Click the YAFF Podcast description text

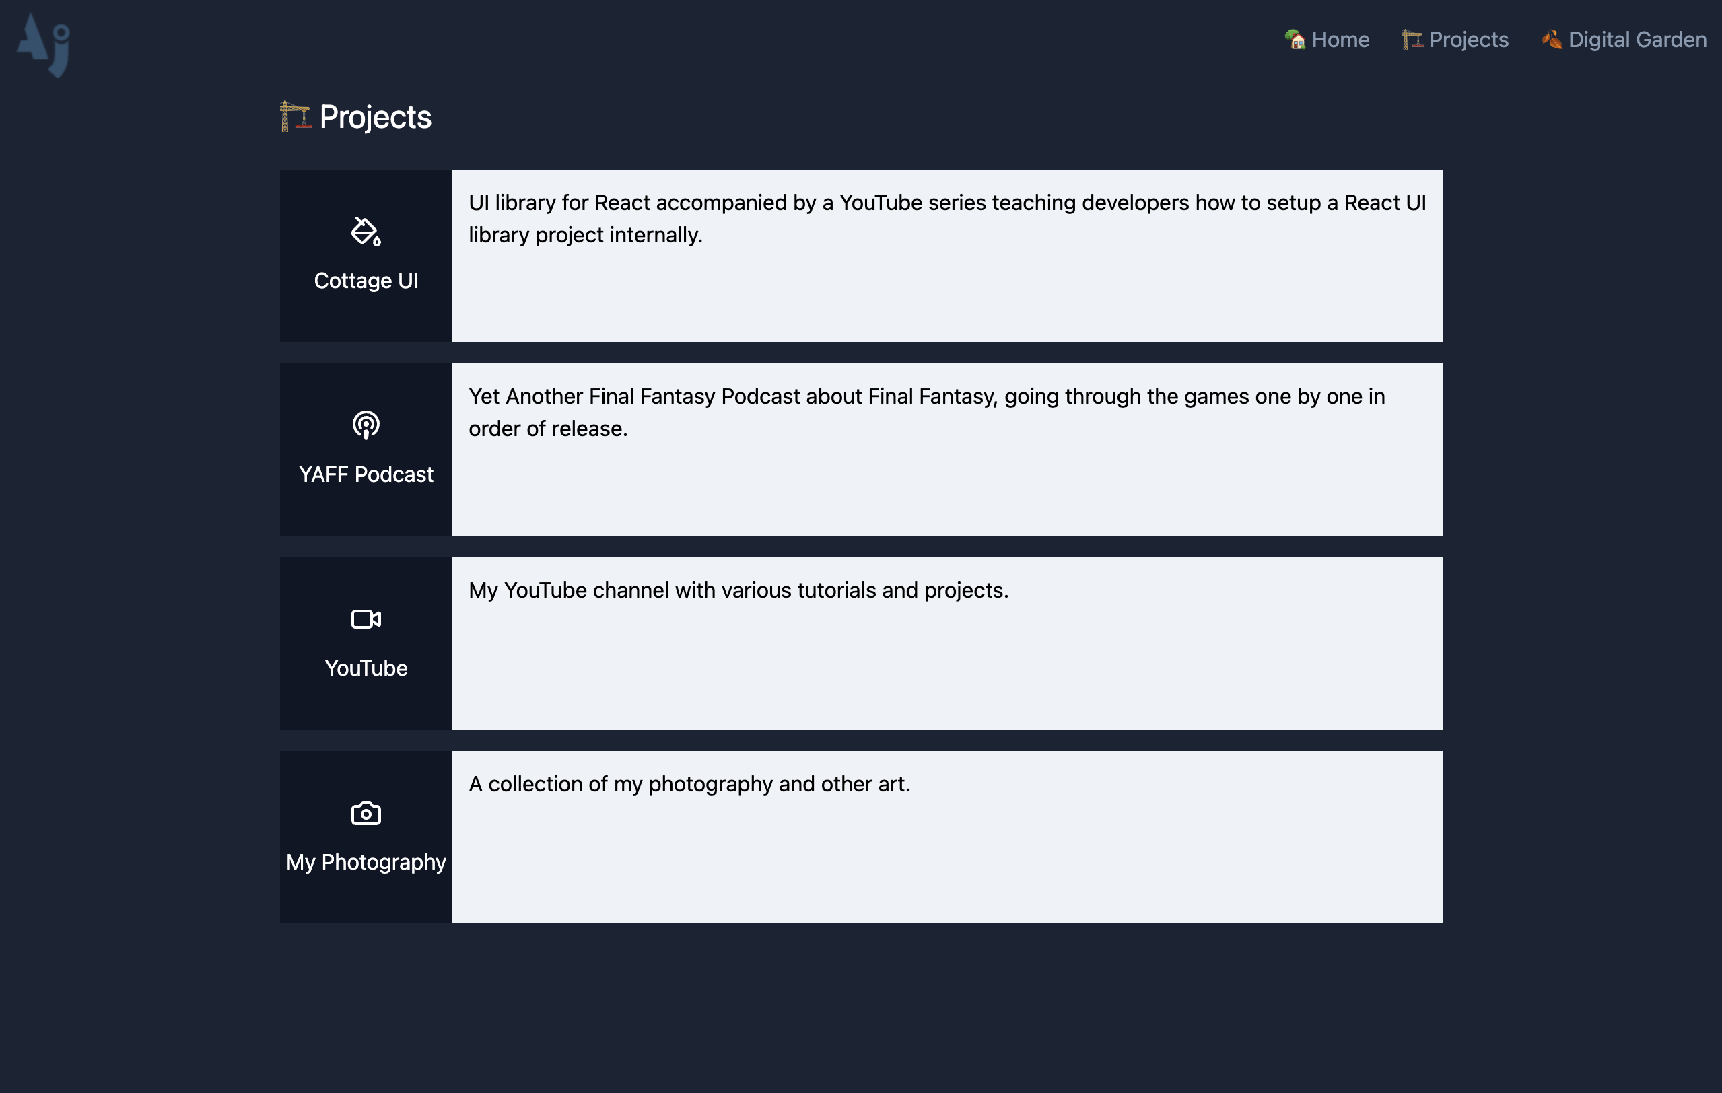pyautogui.click(x=926, y=412)
